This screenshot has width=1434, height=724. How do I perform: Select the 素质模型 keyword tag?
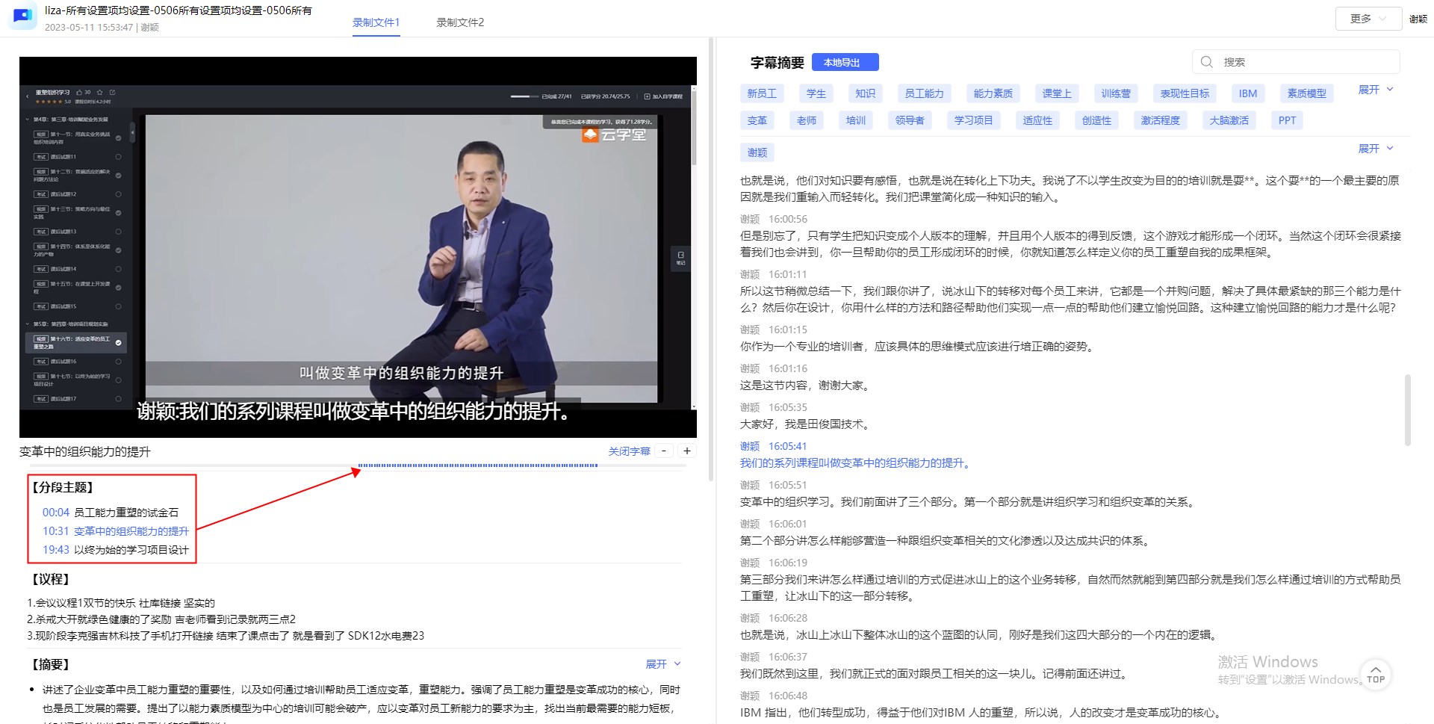coord(1306,93)
